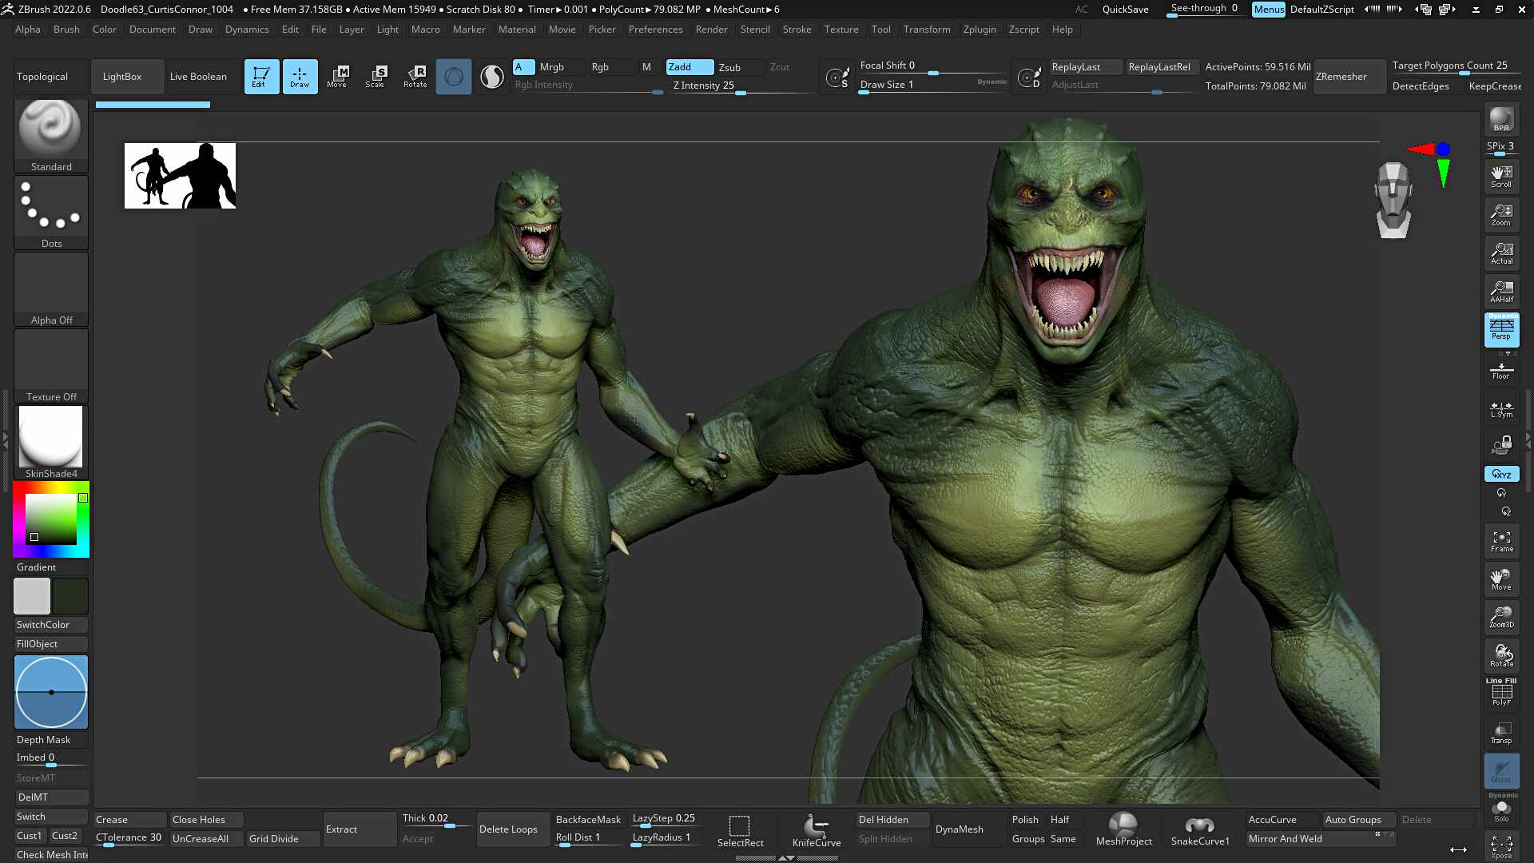The image size is (1534, 863).
Task: Click the sculptris-style sphere icon
Action: click(x=453, y=77)
